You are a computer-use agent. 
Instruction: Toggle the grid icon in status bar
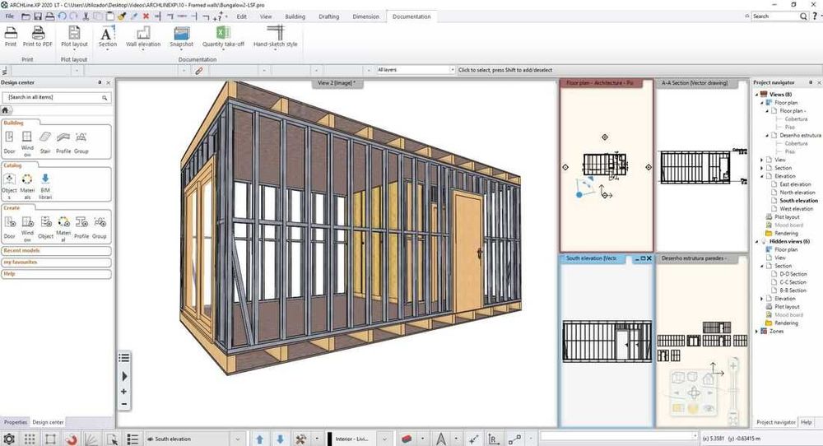pyautogui.click(x=30, y=439)
